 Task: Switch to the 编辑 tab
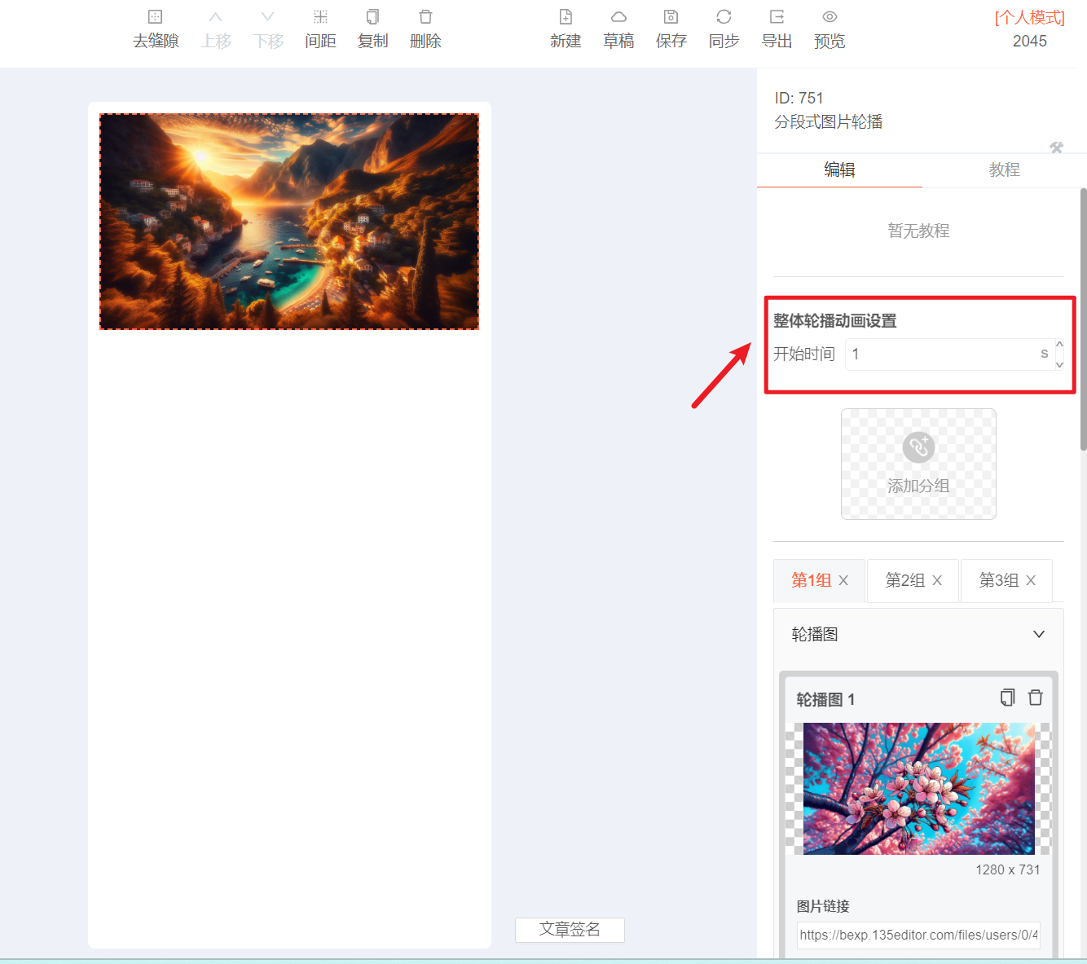[839, 169]
